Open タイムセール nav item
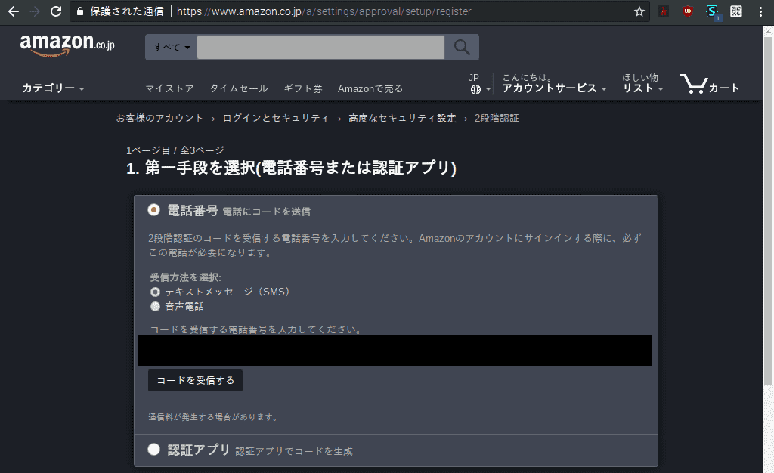 coord(239,88)
